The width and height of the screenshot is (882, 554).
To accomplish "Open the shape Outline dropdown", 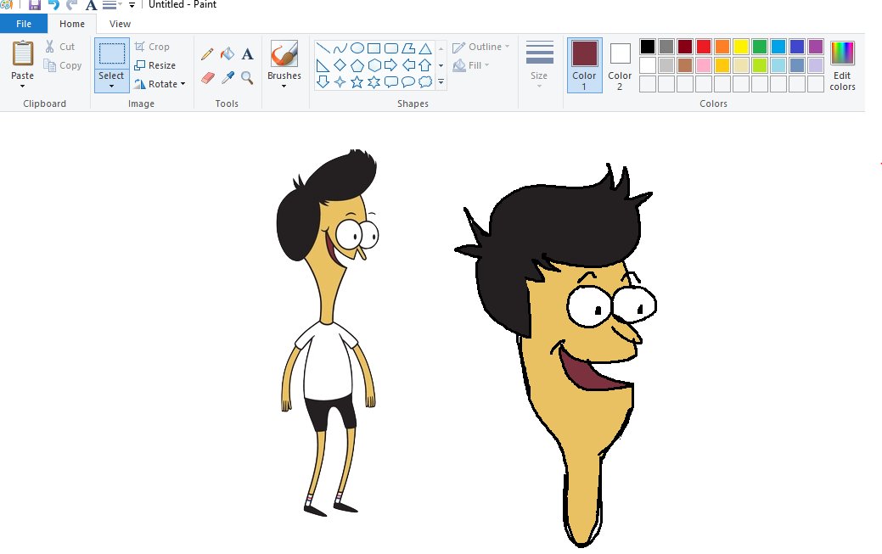I will point(508,47).
